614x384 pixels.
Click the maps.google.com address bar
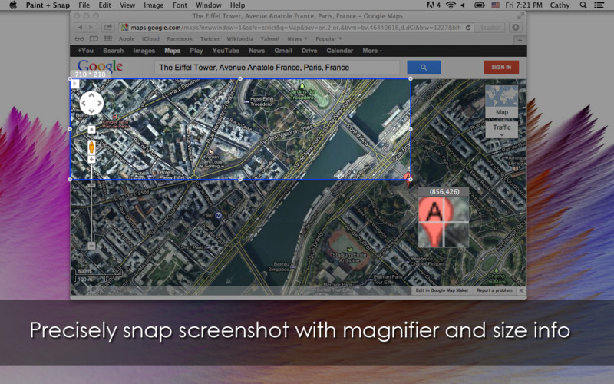[x=295, y=28]
